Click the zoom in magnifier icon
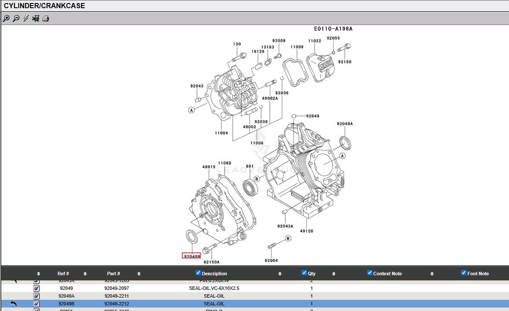Screen dimensions: 509x311 click(x=6, y=19)
